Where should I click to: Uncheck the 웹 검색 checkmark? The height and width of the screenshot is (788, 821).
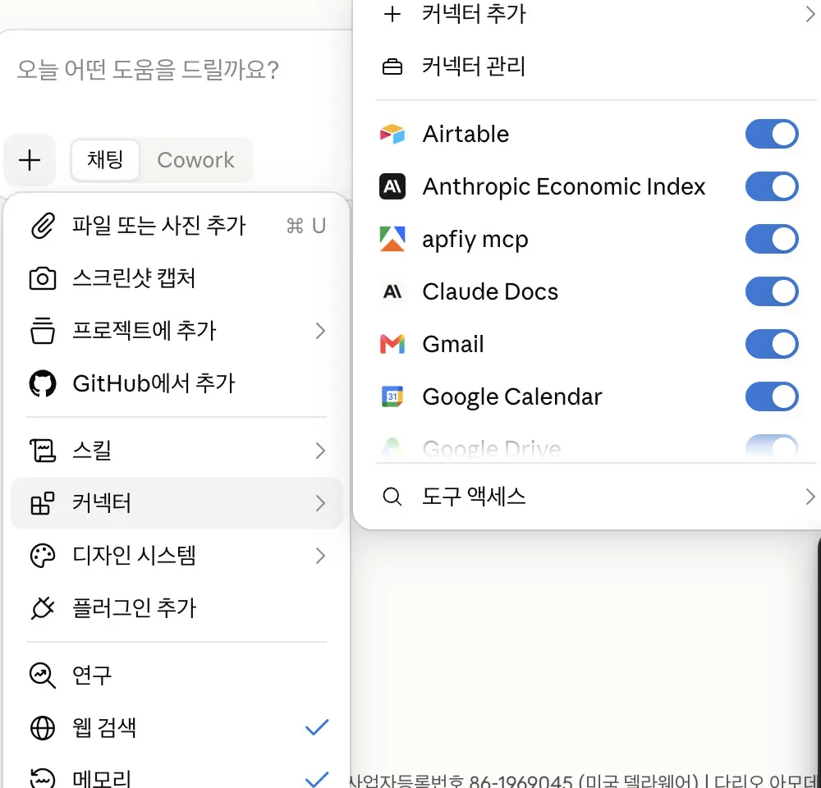coord(317,727)
